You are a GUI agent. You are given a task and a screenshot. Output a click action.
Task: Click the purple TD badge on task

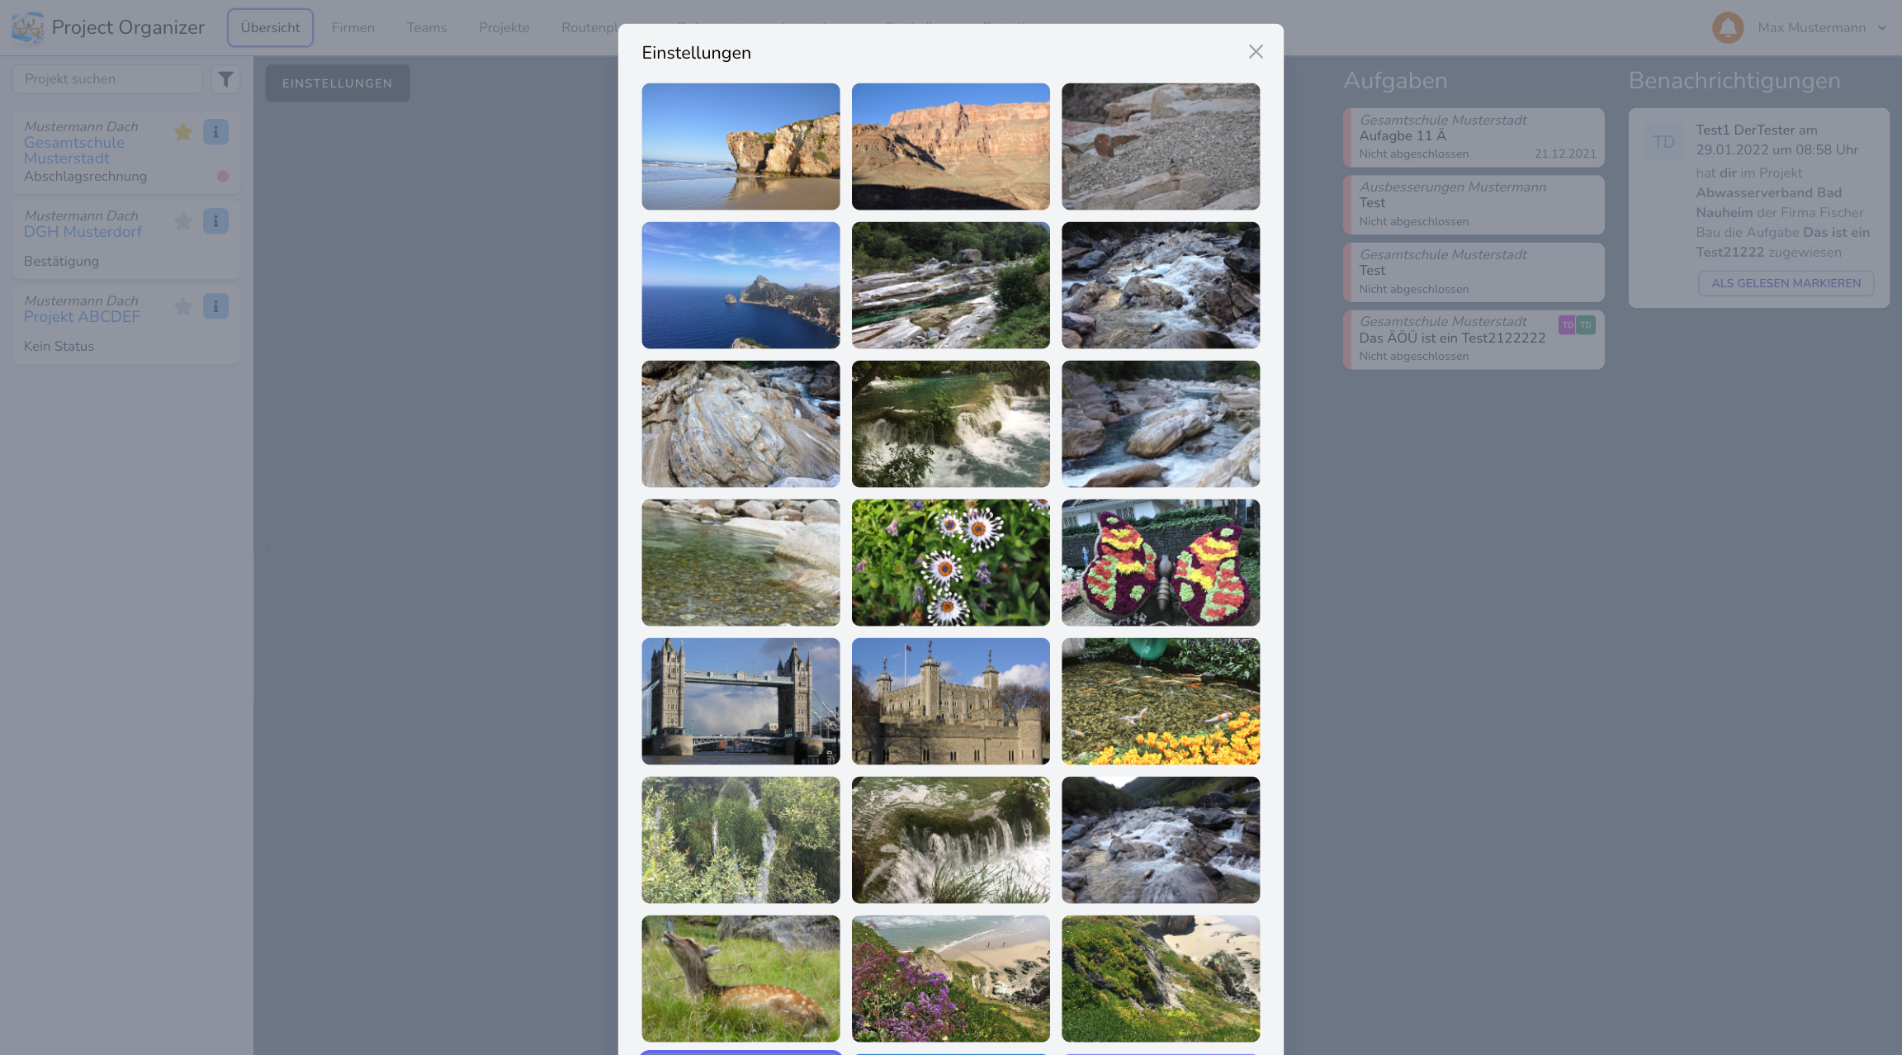1567,325
